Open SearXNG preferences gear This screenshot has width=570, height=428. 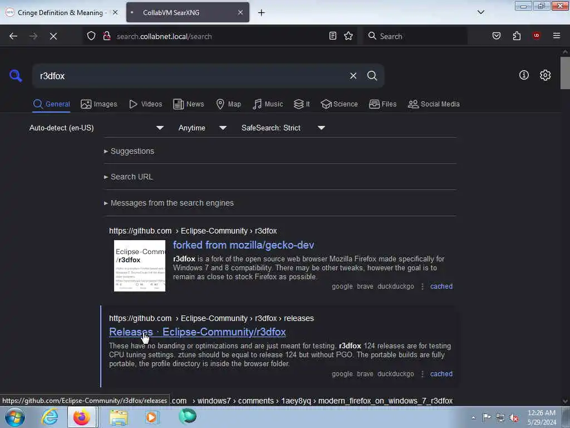click(x=545, y=75)
